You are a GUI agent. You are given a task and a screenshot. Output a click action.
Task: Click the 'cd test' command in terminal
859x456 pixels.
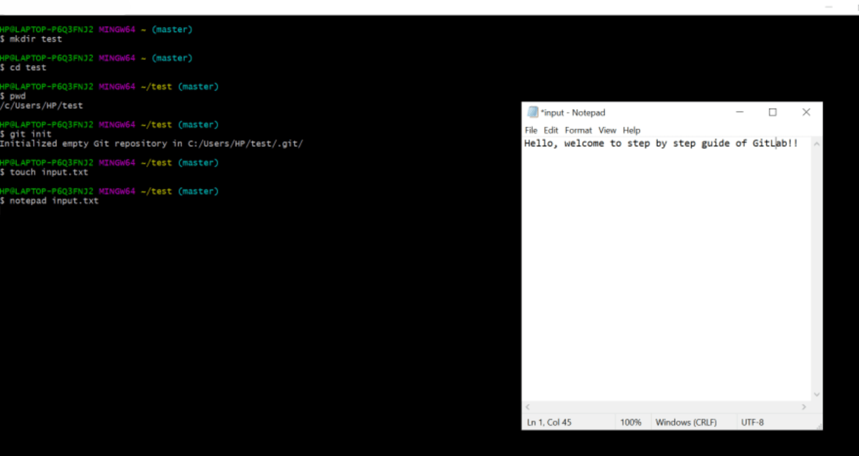28,67
